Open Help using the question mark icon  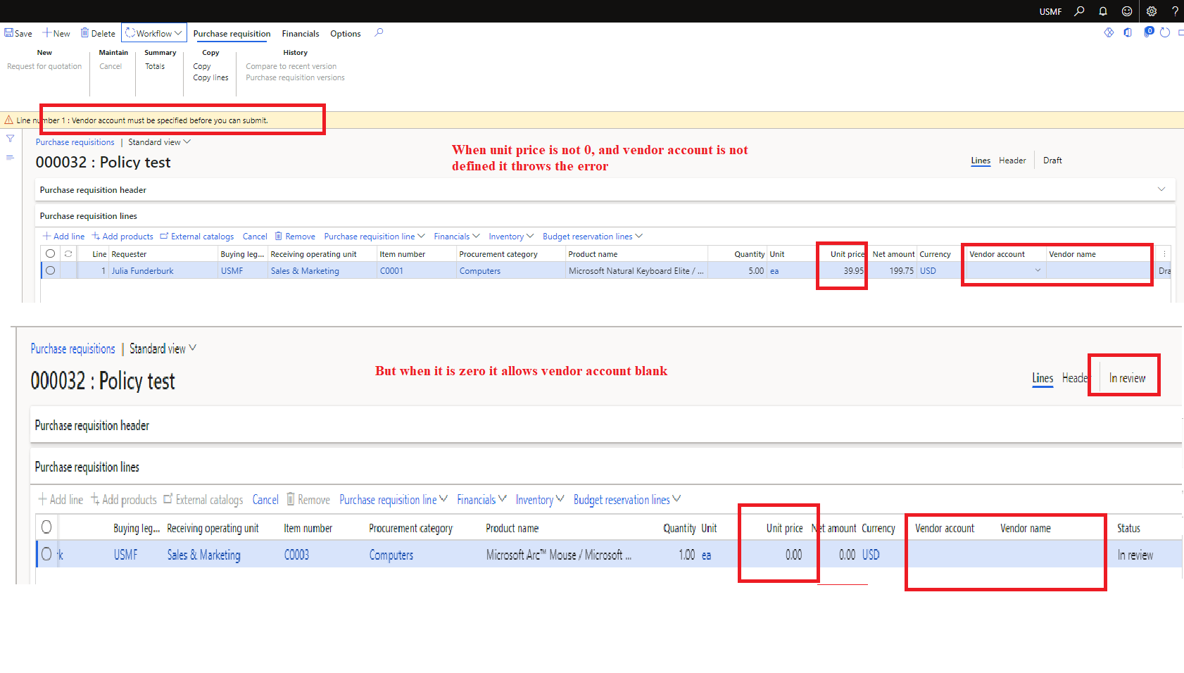pos(1175,11)
